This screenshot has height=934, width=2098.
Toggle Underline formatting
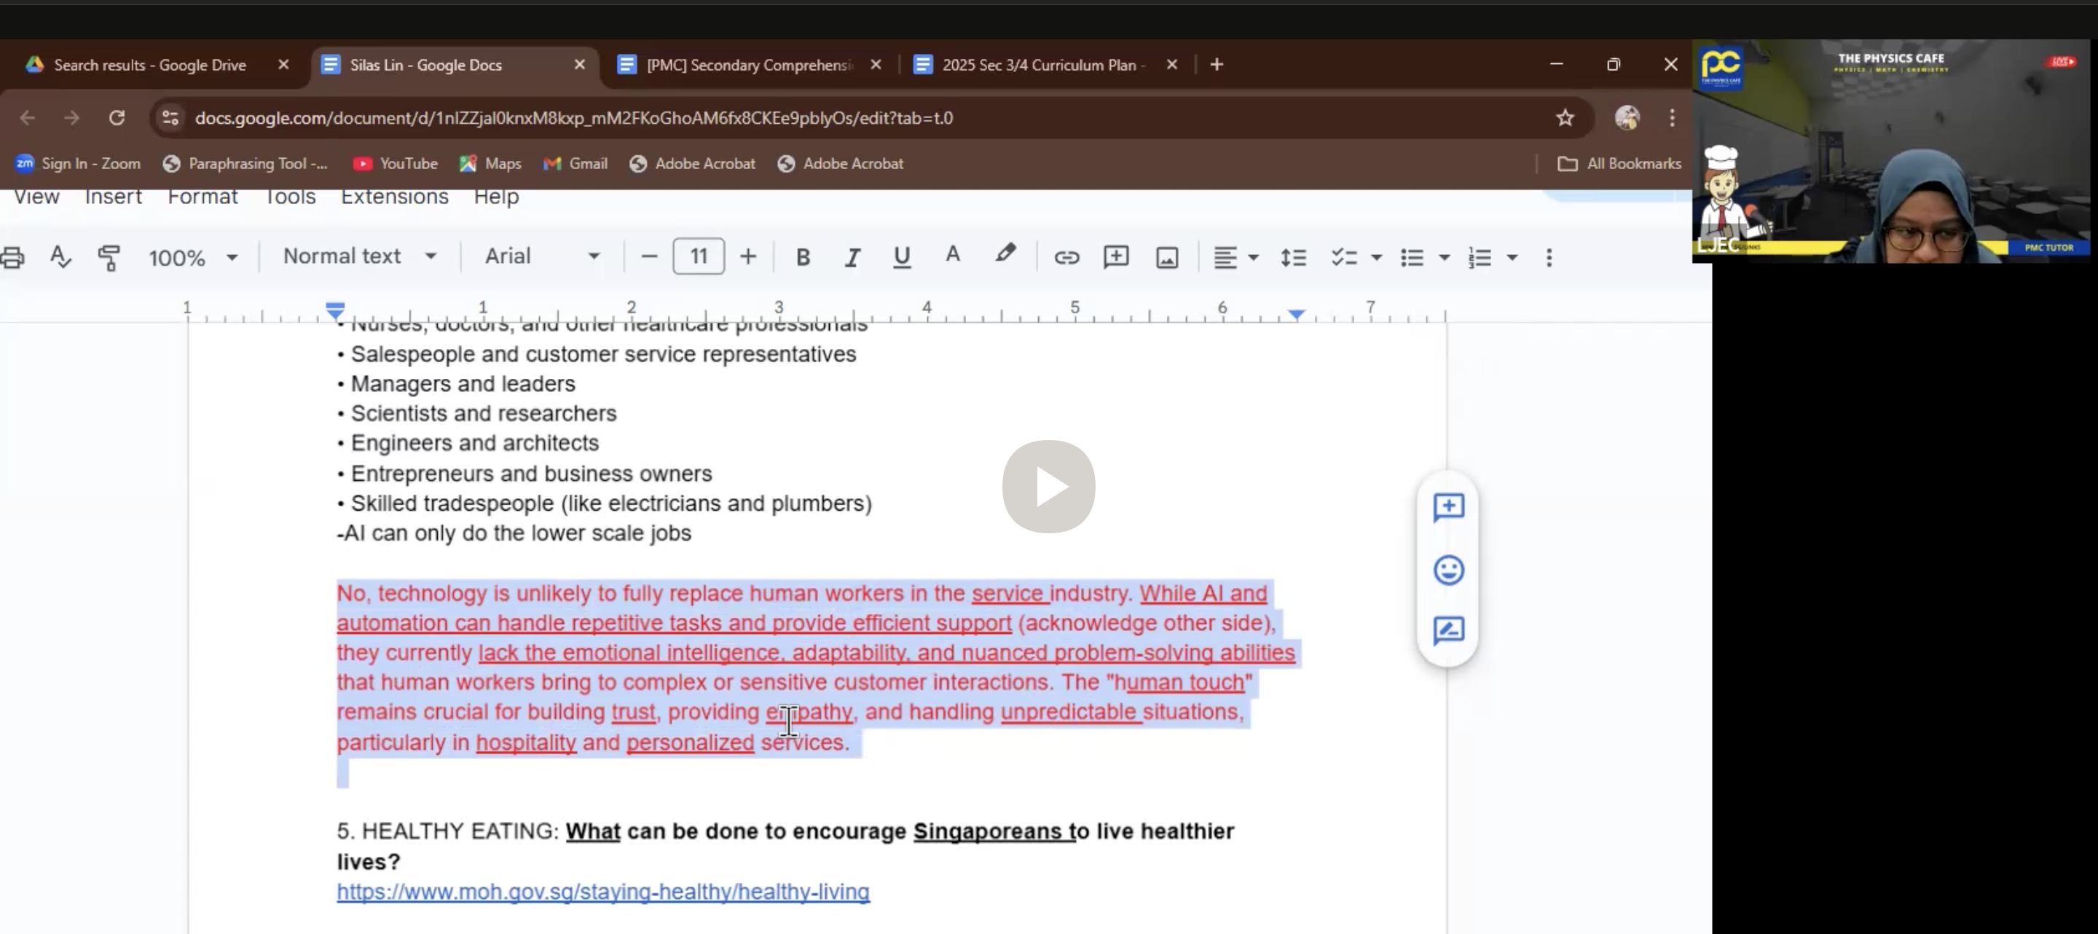(902, 257)
